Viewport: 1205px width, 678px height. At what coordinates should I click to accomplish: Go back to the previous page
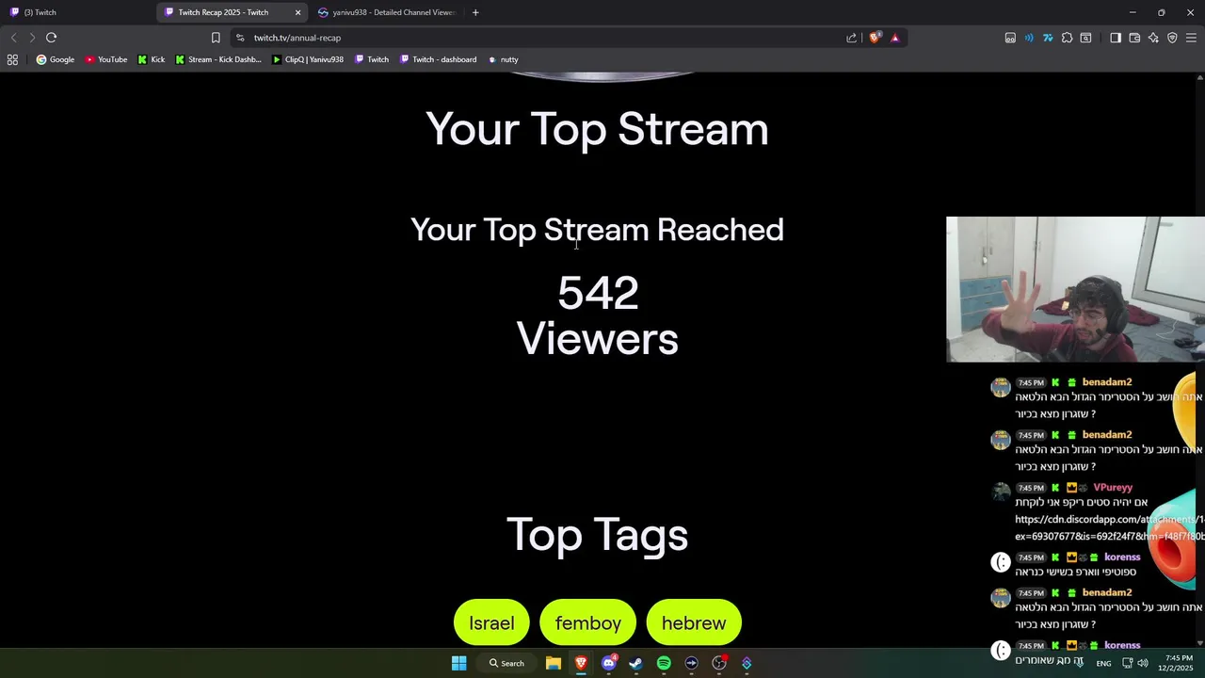pos(13,38)
